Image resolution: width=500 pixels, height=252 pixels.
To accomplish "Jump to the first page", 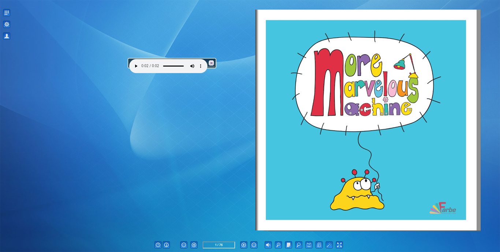I will tap(184, 245).
